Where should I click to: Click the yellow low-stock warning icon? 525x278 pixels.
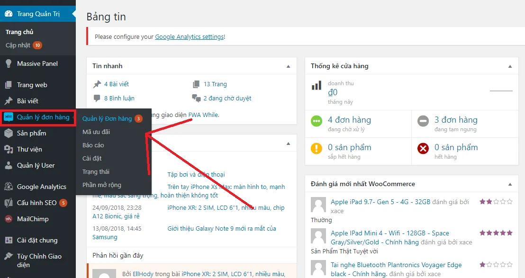pyautogui.click(x=317, y=148)
